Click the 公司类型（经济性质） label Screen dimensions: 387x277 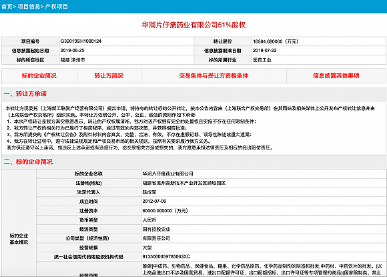coord(87,238)
